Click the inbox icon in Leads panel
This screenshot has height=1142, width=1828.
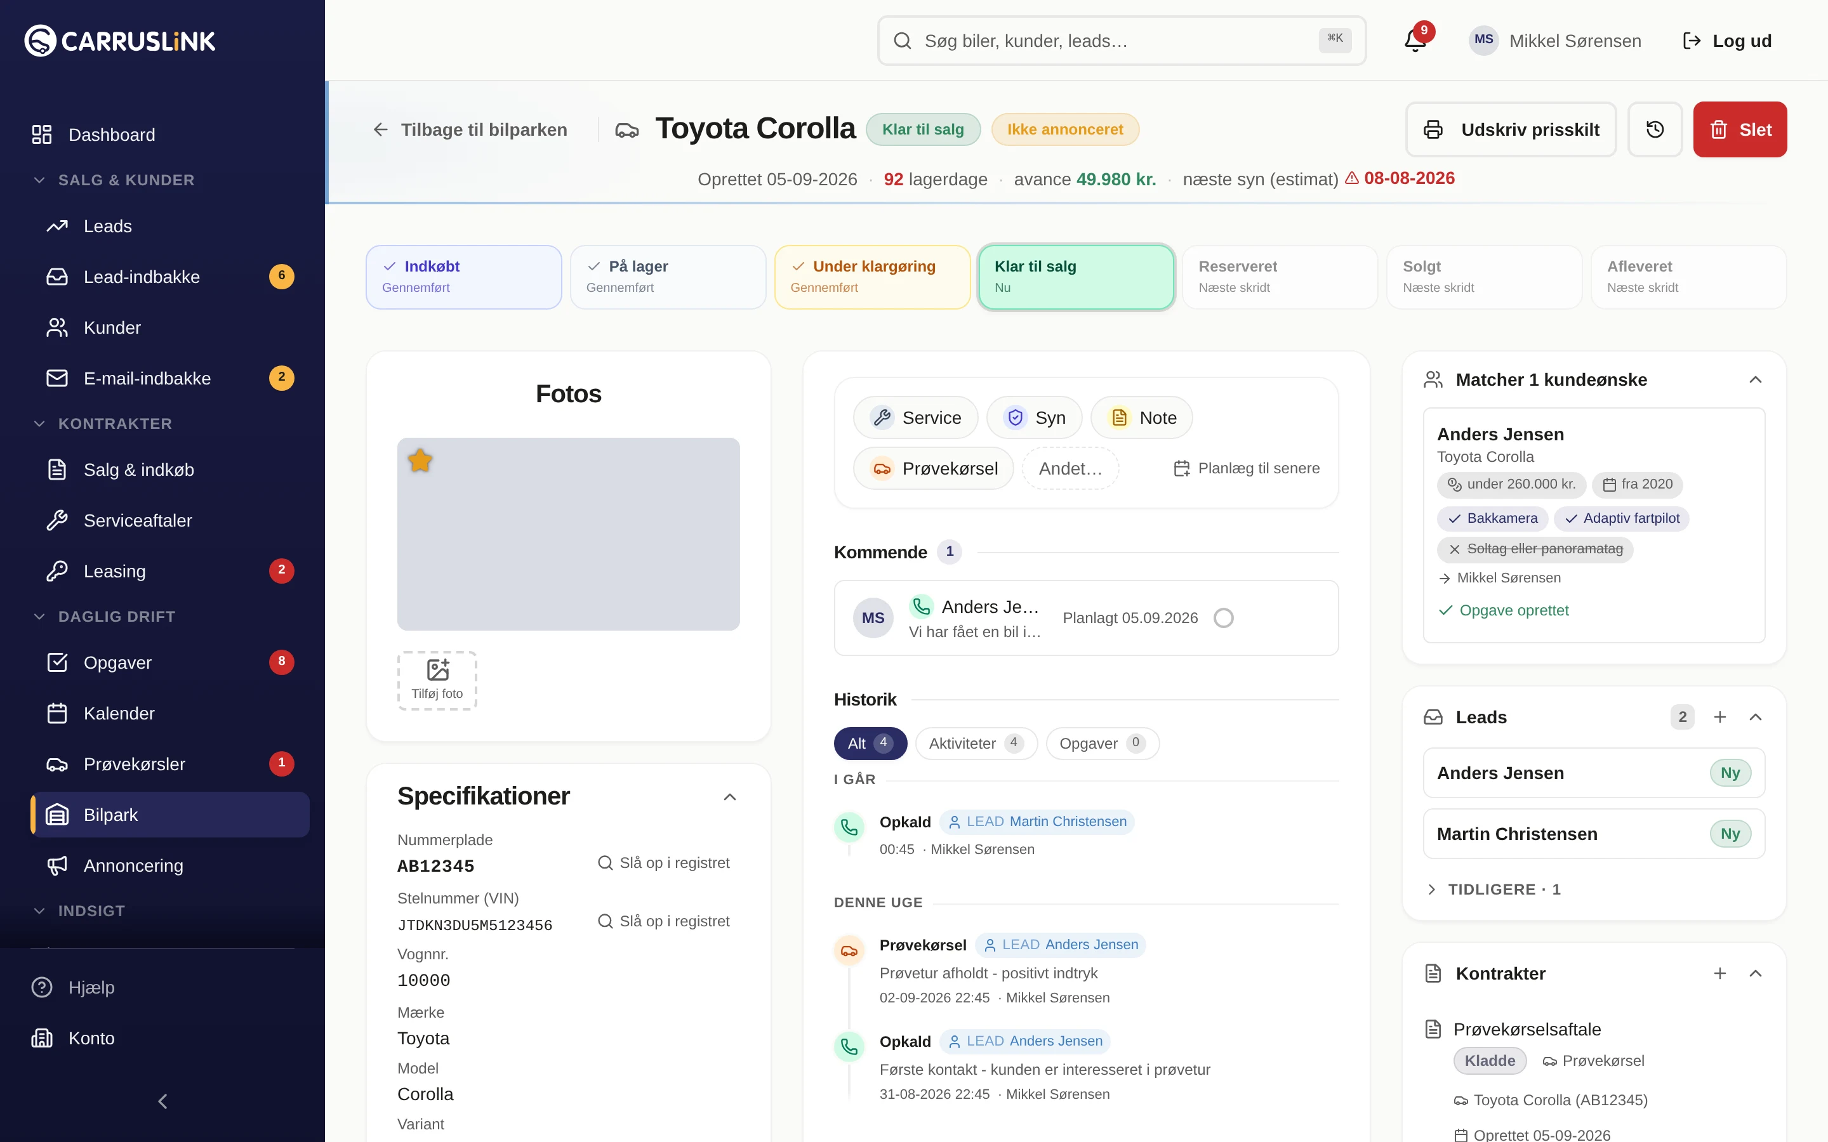click(1433, 717)
